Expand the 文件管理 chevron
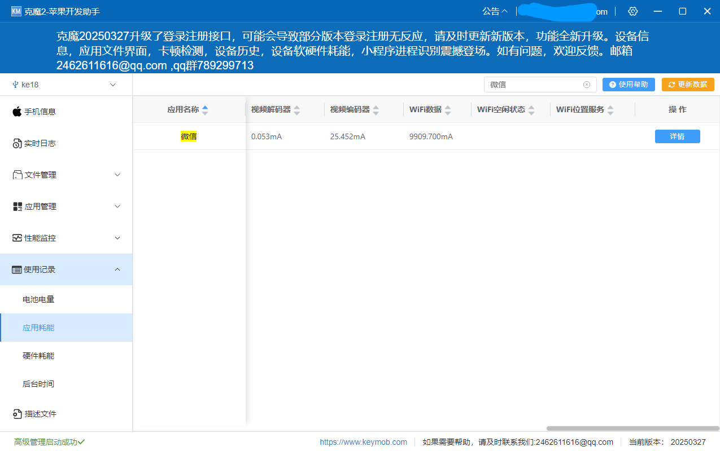The height and width of the screenshot is (451, 720). tap(117, 175)
